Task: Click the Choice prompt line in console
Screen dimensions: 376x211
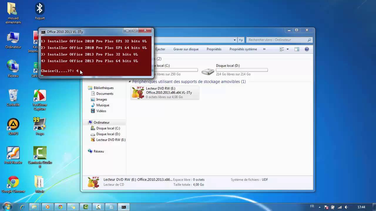Action: point(60,71)
